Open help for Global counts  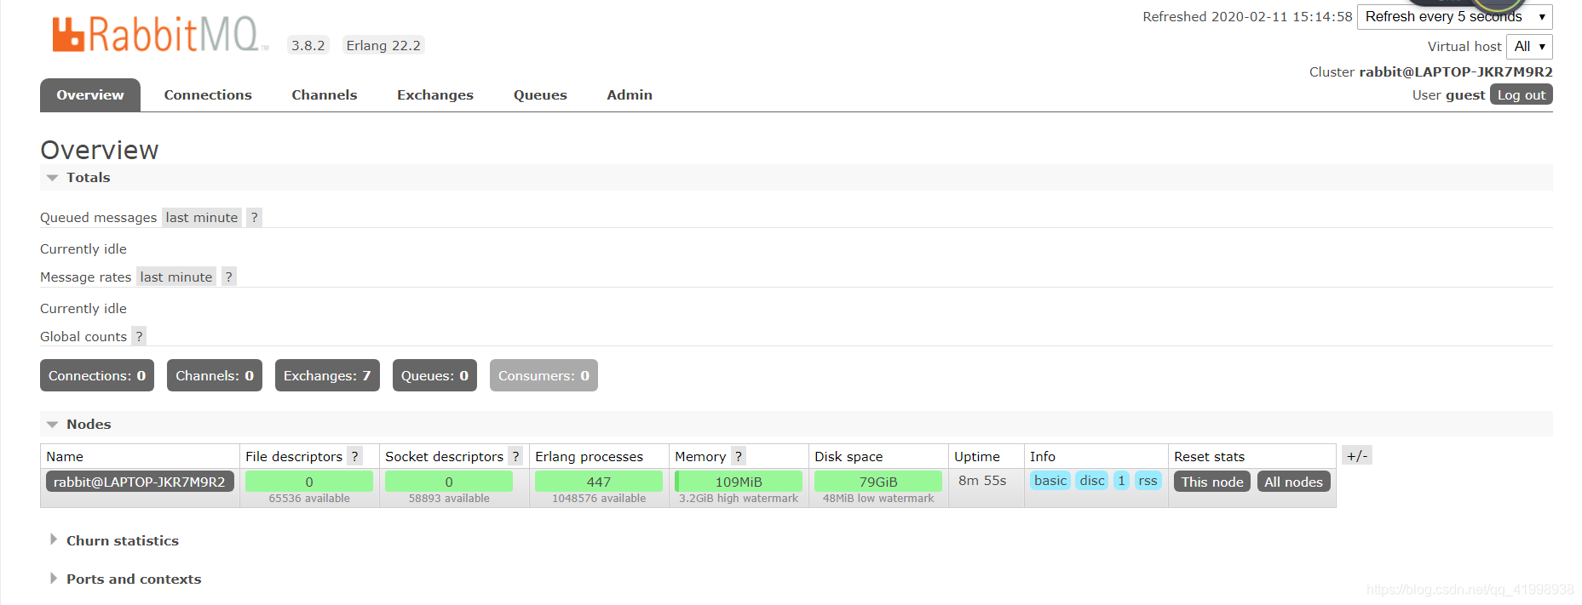[139, 336]
